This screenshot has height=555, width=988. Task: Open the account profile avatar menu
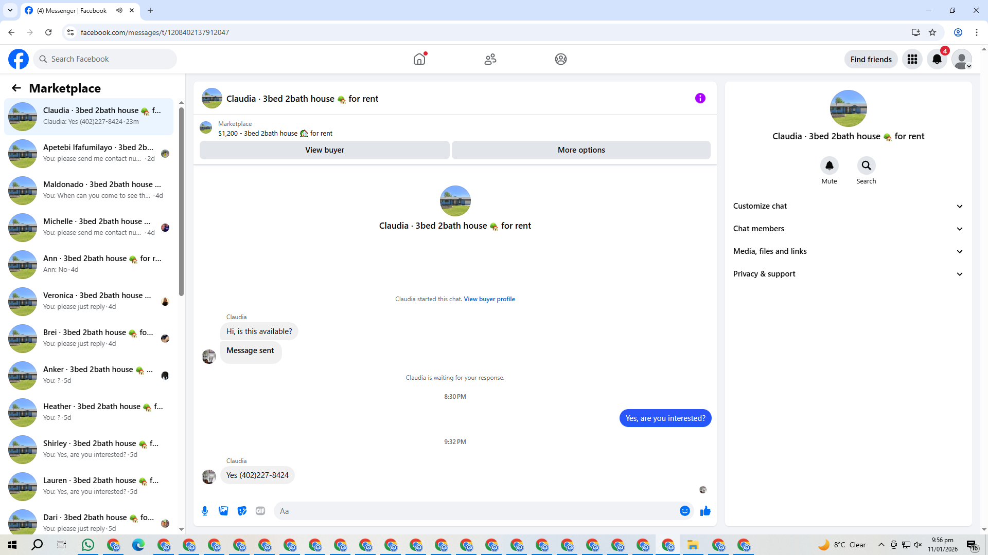point(961,59)
